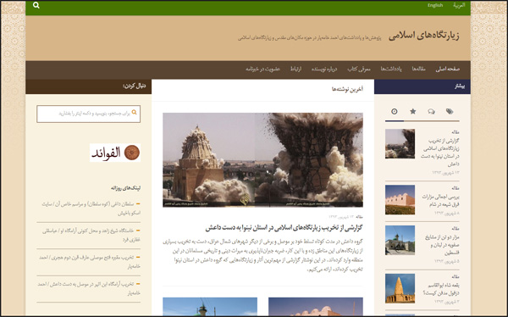Open the صفحه اصلی menu item
Screen dimensions: 508x317
pyautogui.click(x=448, y=69)
